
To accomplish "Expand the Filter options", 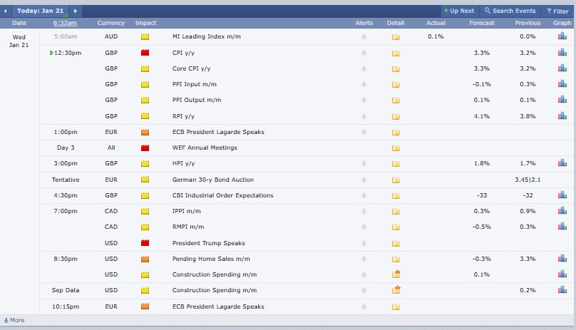I will click(557, 11).
